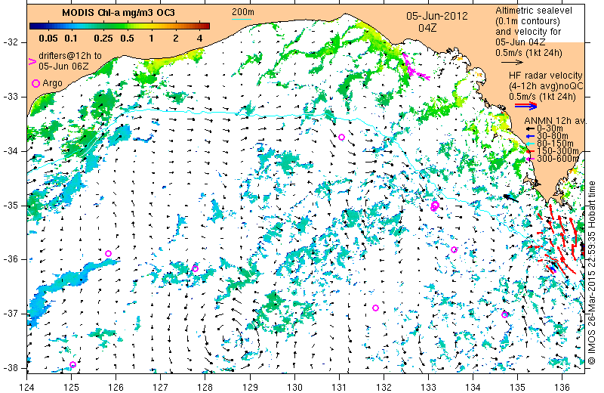Click the 'ANMN 12h av.' heading
604x393 pixels.
click(556, 121)
